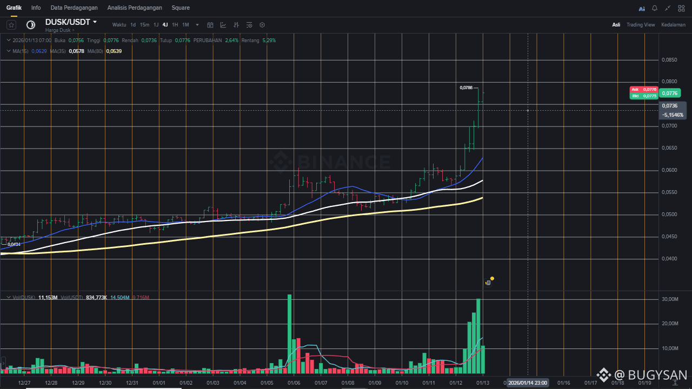The width and height of the screenshot is (692, 389).
Task: Open the price alert bell icon
Action: pyautogui.click(x=655, y=8)
